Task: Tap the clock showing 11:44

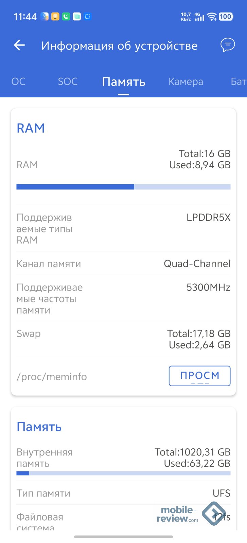Action: coord(25,17)
